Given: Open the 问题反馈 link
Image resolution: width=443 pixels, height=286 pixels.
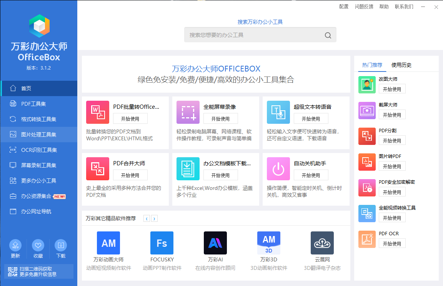Looking at the screenshot, I should pos(363,7).
